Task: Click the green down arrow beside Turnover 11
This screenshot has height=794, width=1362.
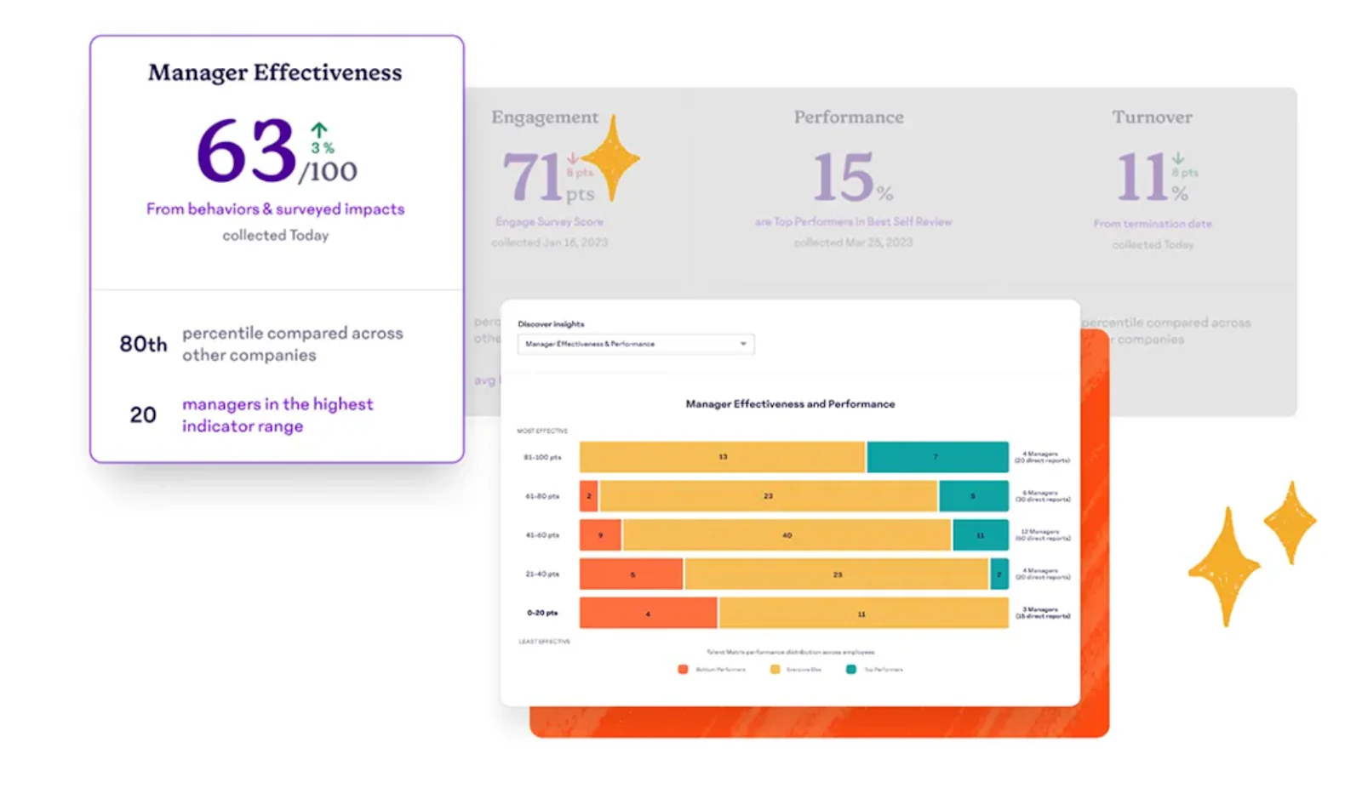Action: 1178,158
